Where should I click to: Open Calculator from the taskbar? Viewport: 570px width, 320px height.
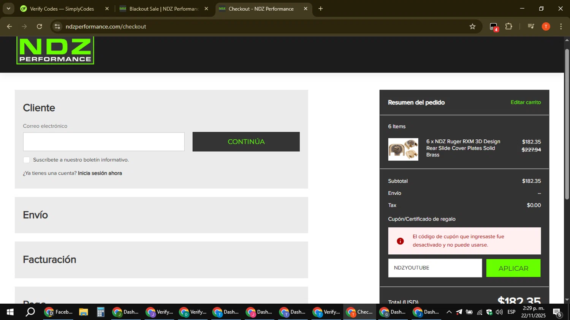[100, 312]
